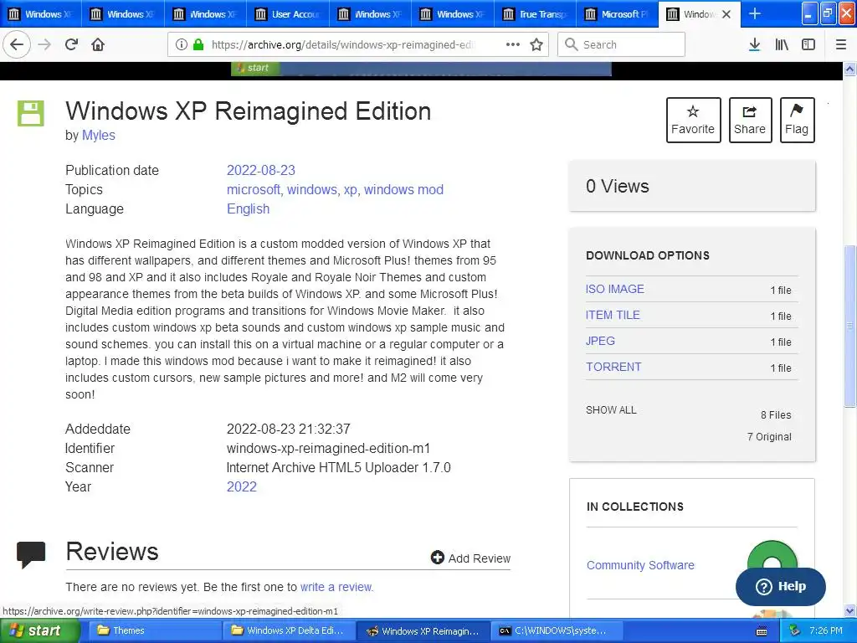Open the microsoft topic link
This screenshot has height=643, width=857.
coord(254,190)
